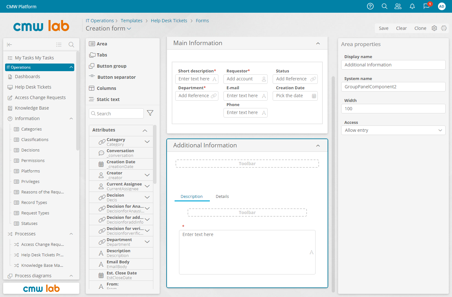Image resolution: width=452 pixels, height=297 pixels.
Task: Click the System name input field
Action: pyautogui.click(x=393, y=87)
